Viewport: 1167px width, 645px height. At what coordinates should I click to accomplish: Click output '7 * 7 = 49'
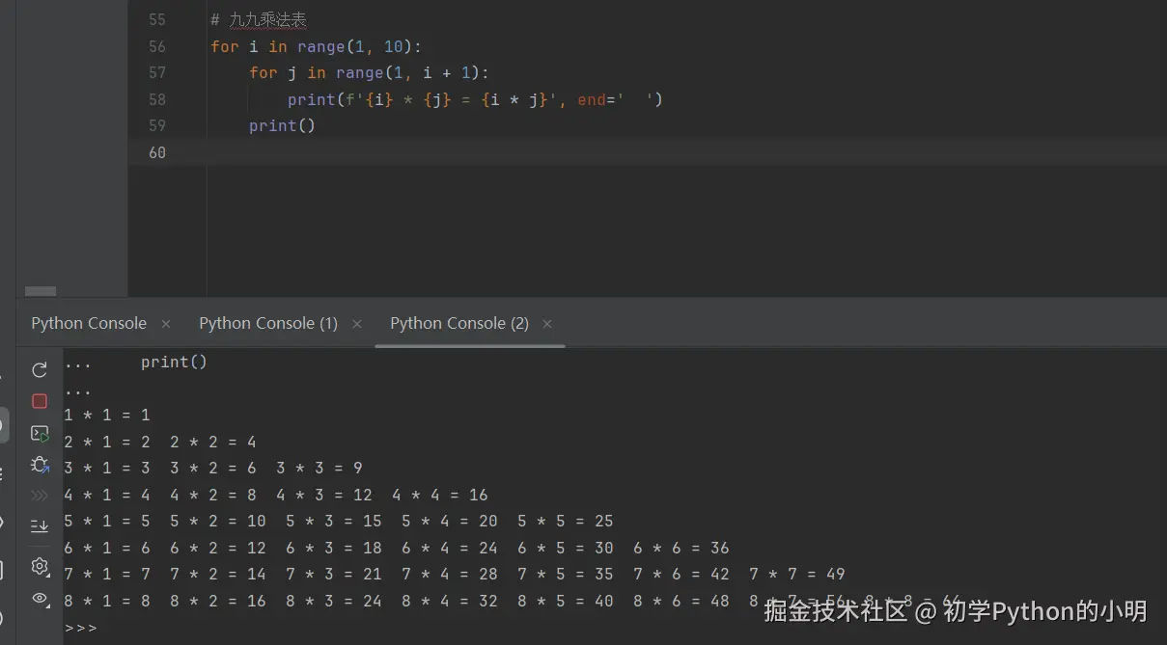point(797,574)
